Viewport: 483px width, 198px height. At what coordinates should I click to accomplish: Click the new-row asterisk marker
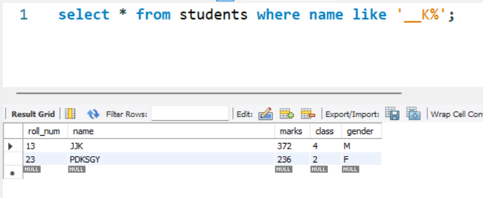(12, 173)
